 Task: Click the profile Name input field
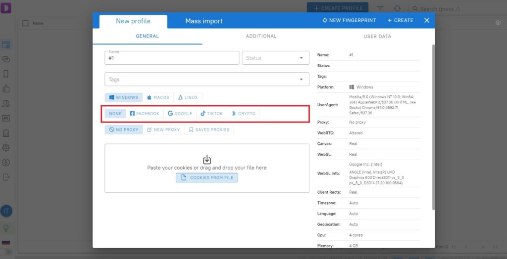tap(172, 58)
